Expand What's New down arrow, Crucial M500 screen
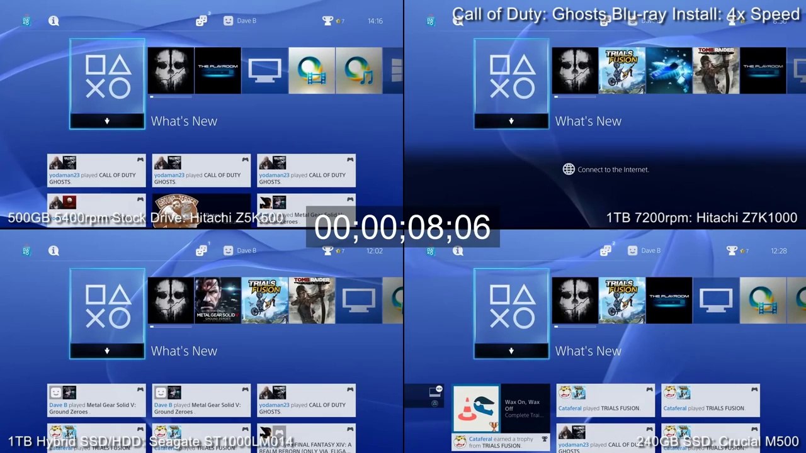The width and height of the screenshot is (806, 453). click(x=511, y=350)
